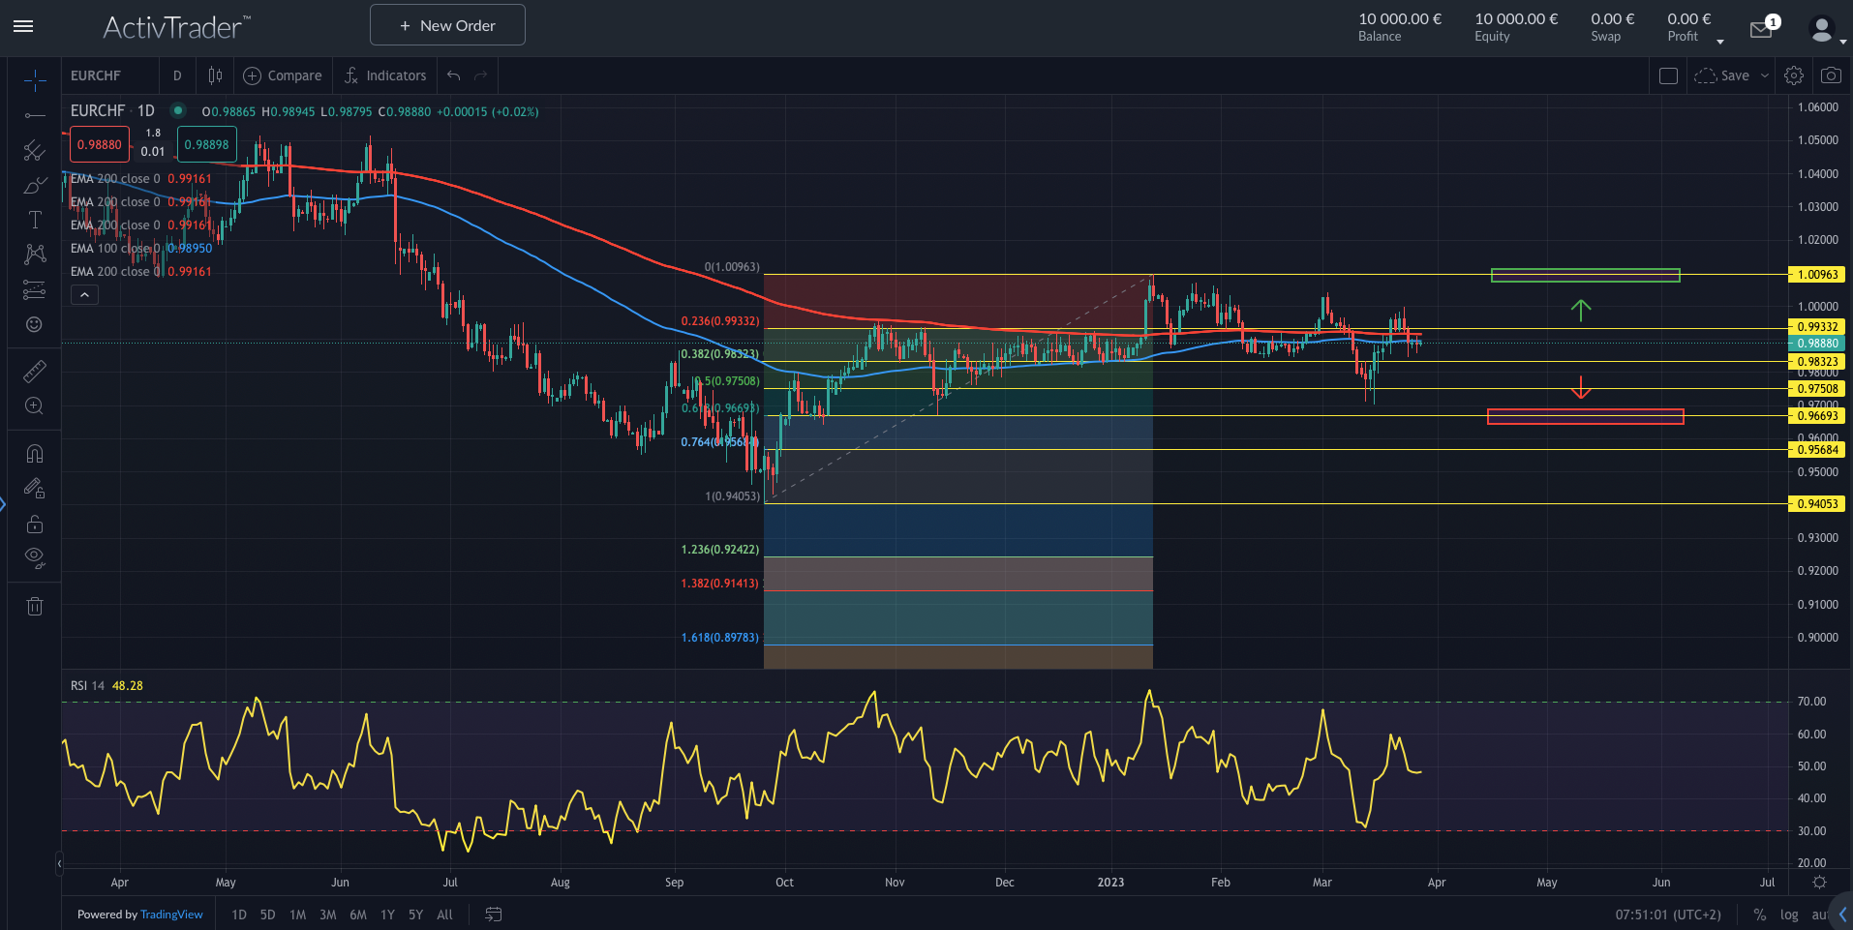
Task: Click the New Order button
Action: [x=446, y=24]
